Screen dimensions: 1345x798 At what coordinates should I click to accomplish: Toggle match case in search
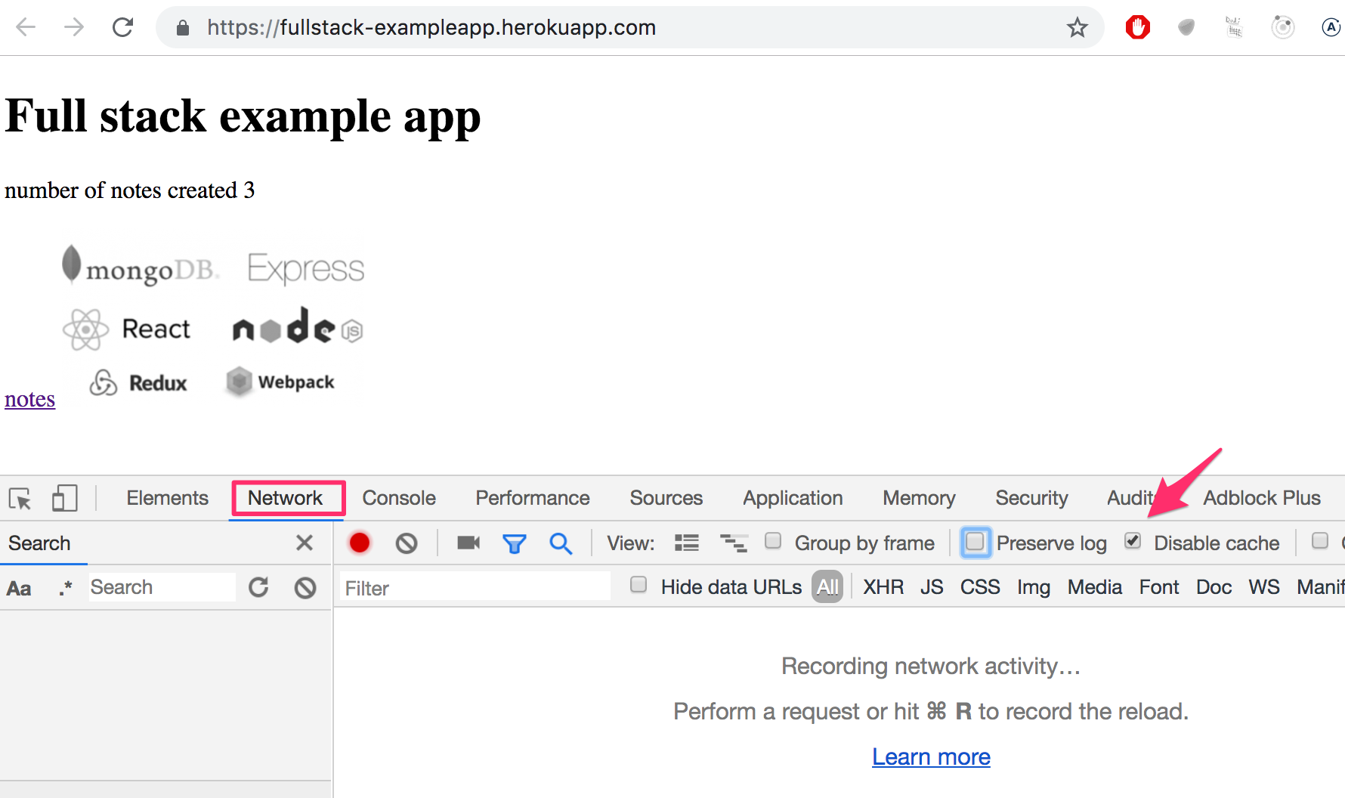click(x=19, y=588)
